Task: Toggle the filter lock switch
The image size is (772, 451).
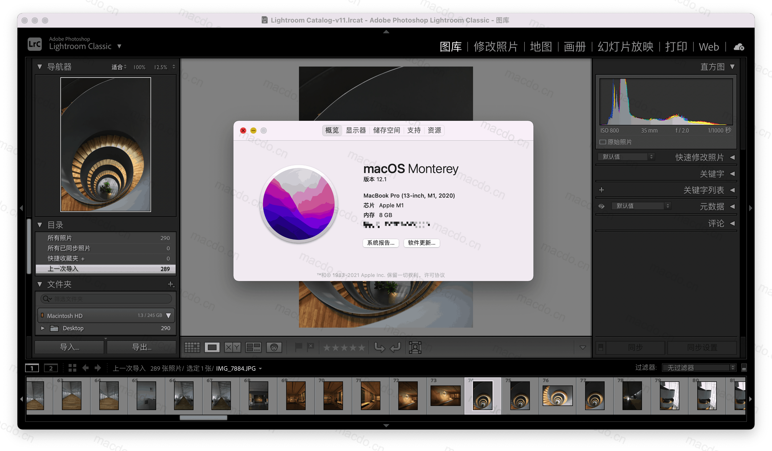Action: 744,368
